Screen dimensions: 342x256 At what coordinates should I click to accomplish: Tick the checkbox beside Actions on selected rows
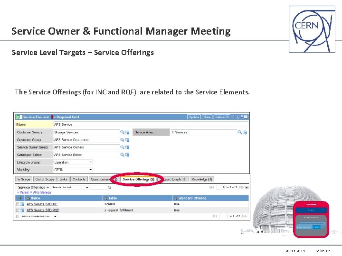click(x=18, y=216)
